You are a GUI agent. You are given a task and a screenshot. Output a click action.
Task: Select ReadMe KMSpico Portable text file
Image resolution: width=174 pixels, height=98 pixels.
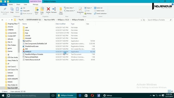coord(34,54)
